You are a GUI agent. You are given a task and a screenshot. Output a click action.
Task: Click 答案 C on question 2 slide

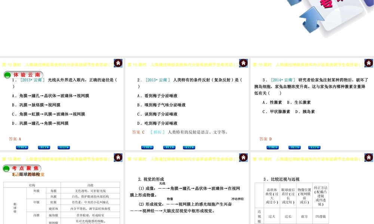138,132
